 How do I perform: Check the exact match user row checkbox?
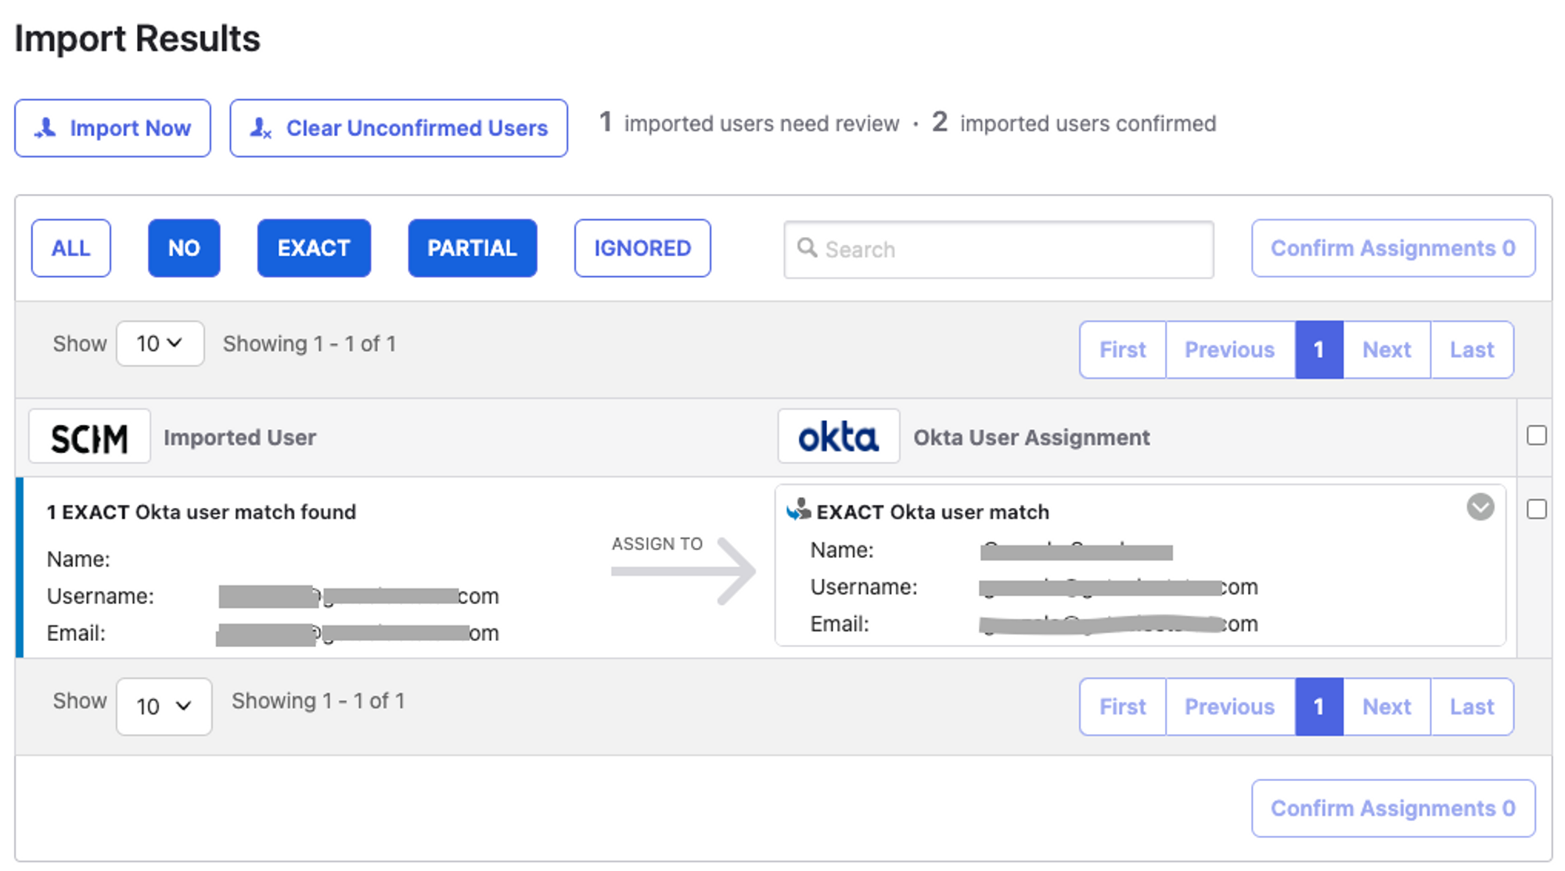click(x=1536, y=509)
